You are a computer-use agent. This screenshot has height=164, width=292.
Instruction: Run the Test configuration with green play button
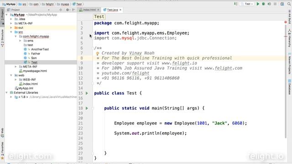click(x=258, y=4)
